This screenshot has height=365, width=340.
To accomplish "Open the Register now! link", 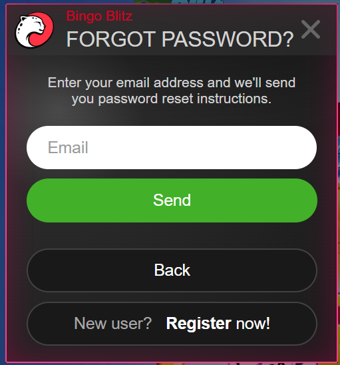I will click(x=218, y=323).
